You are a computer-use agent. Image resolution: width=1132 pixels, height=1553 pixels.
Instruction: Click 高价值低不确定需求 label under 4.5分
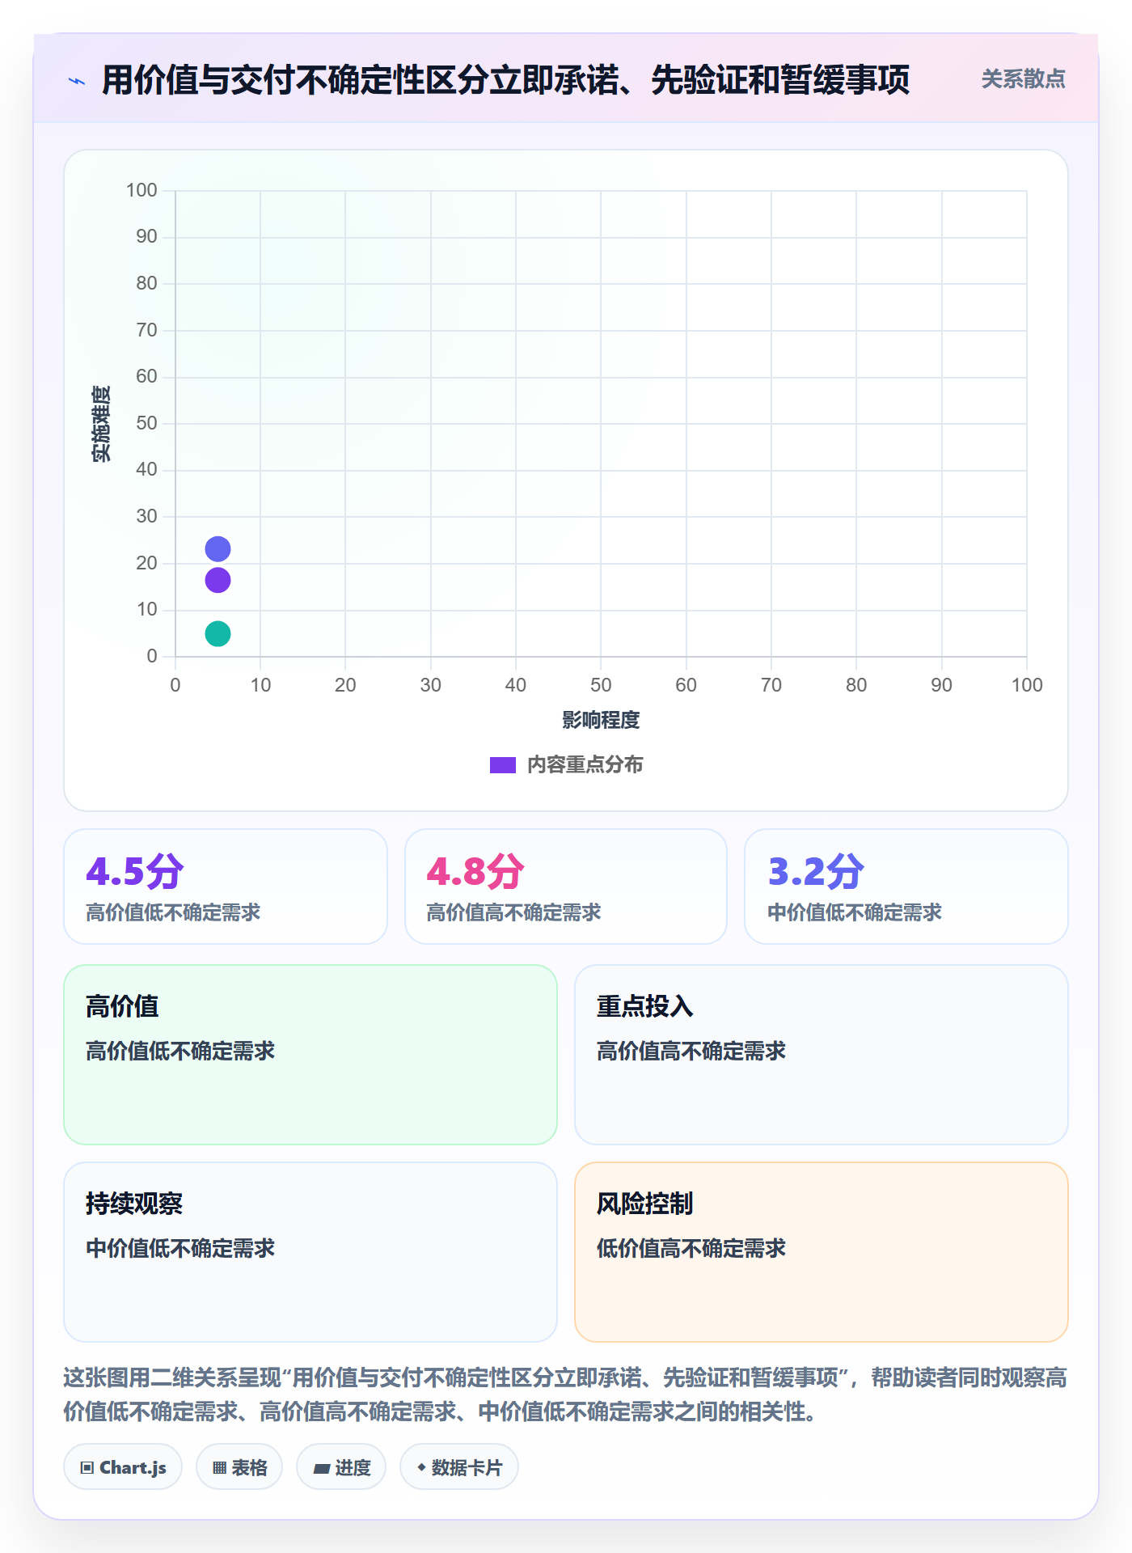173,913
